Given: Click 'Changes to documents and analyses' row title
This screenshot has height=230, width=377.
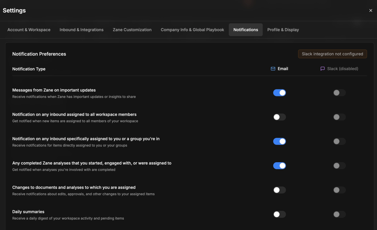Looking at the screenshot, I should 74,187.
